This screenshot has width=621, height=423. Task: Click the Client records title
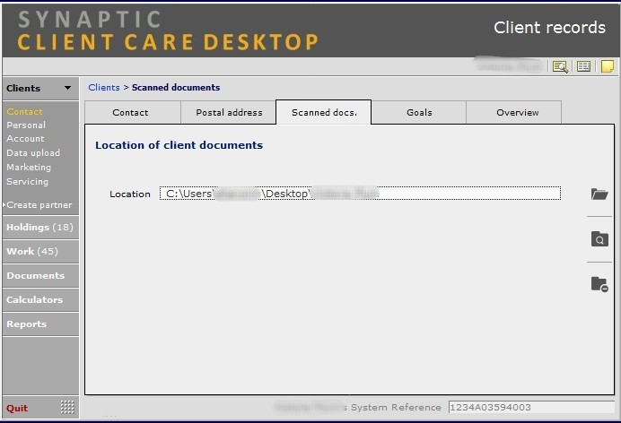(550, 28)
